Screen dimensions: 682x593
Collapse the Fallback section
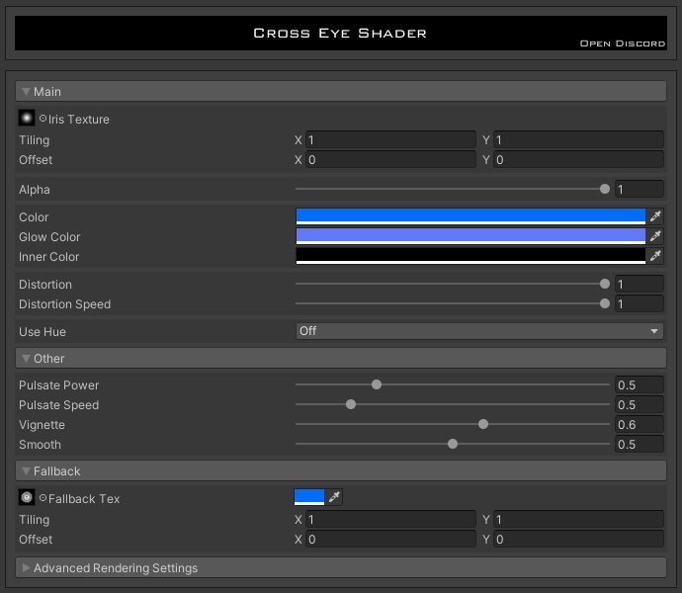[x=27, y=471]
